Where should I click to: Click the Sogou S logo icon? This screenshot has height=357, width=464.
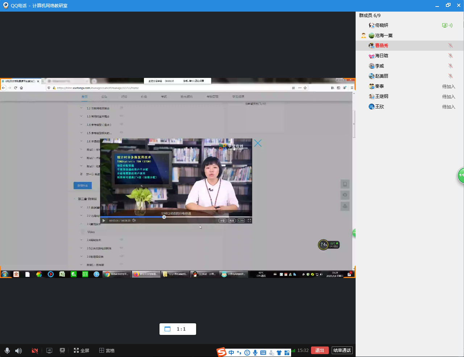pos(221,352)
